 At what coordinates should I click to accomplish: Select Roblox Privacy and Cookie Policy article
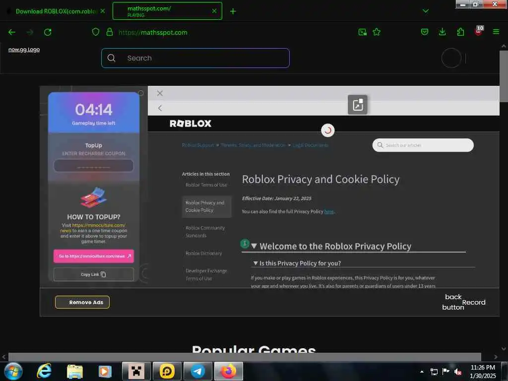207,206
